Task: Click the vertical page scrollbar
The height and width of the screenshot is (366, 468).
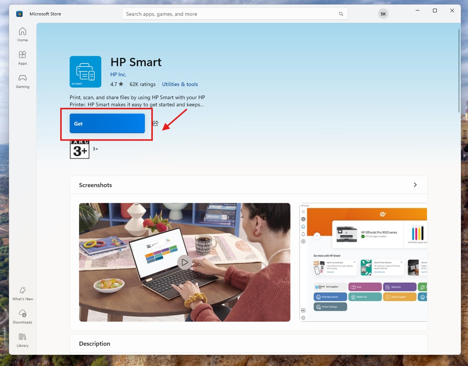Action: click(x=459, y=71)
